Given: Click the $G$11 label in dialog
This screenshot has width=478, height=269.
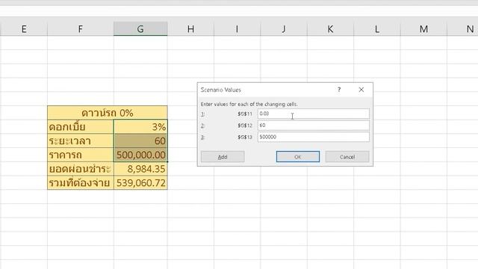Looking at the screenshot, I should [x=245, y=114].
